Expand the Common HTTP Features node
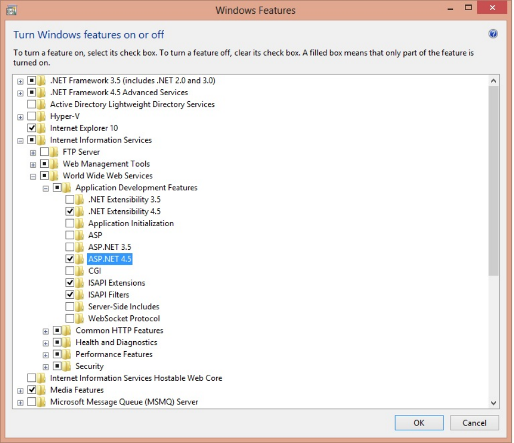 pyautogui.click(x=46, y=331)
